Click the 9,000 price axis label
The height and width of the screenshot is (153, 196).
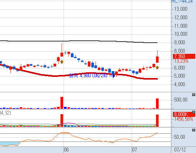point(179,42)
